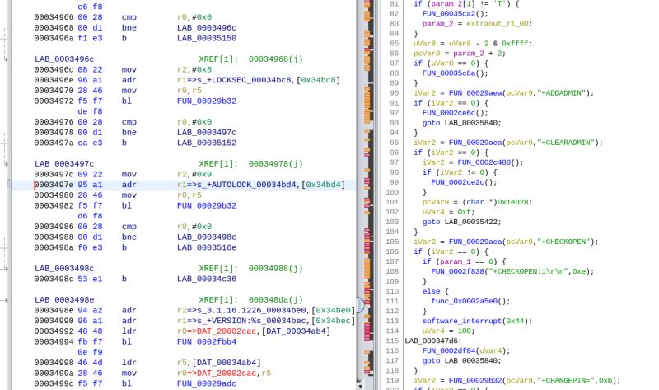Click FUN_0002df84 call on line 116
This screenshot has width=659, height=390.
[450, 351]
